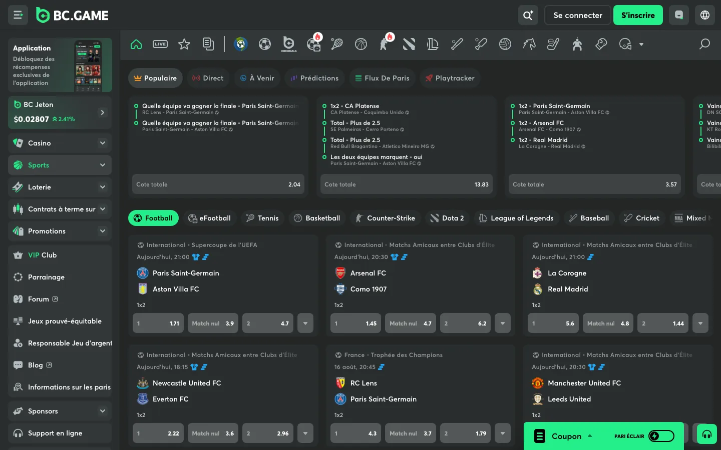Screen dimensions: 721x450
Task: Open favorites star icon
Action: [184, 44]
